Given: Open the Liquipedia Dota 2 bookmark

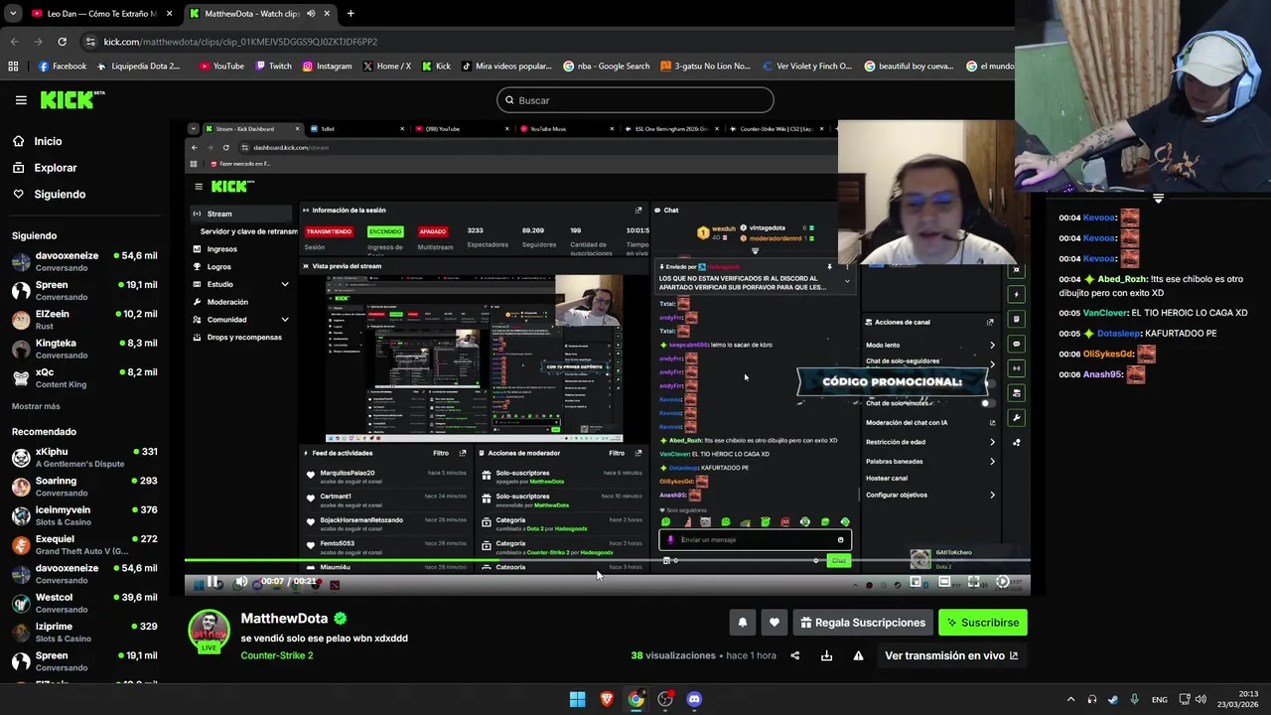Looking at the screenshot, I should [138, 67].
